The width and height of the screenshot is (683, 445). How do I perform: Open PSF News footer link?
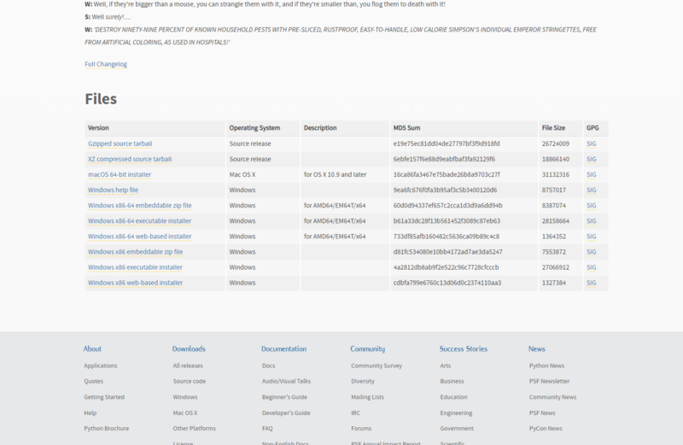pos(542,413)
